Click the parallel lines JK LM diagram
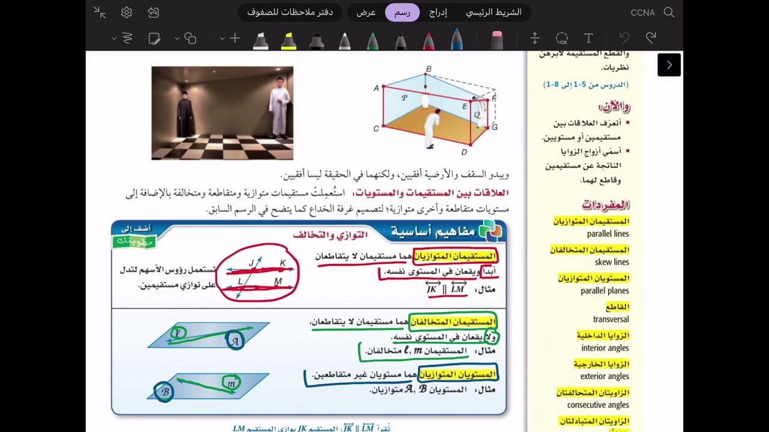This screenshot has width=769, height=432. 257,273
